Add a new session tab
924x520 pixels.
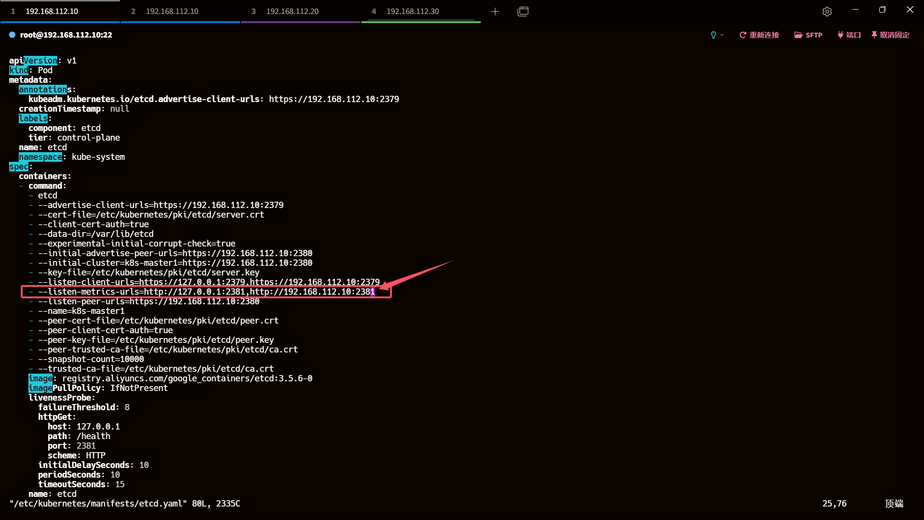tap(495, 12)
